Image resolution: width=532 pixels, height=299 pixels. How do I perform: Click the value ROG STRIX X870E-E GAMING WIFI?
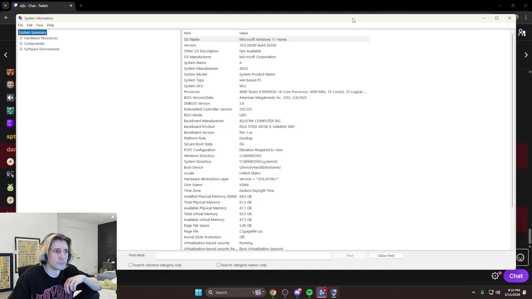[267, 127]
